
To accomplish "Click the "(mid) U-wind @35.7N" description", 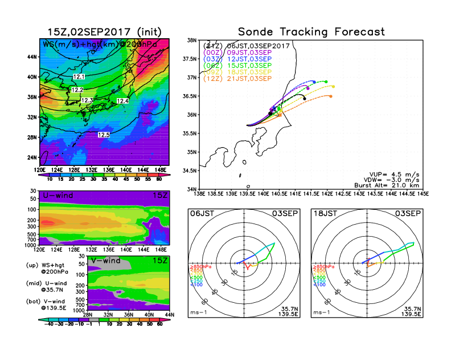I will click(46, 286).
